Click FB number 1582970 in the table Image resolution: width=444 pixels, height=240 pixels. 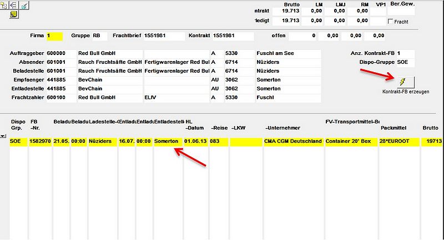pyautogui.click(x=40, y=142)
